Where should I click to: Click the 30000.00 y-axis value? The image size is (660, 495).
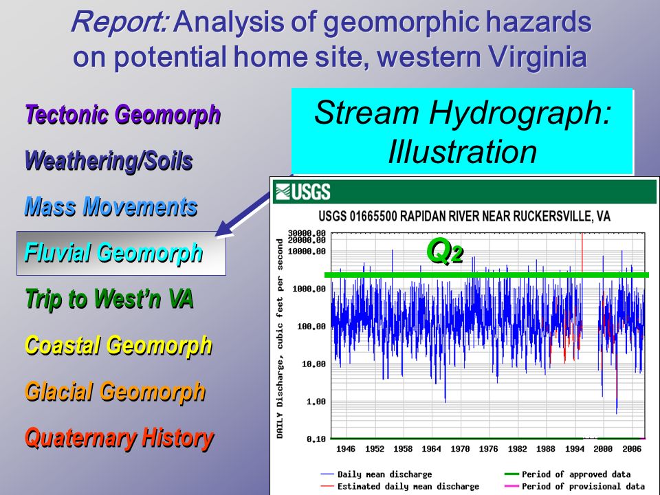point(307,233)
